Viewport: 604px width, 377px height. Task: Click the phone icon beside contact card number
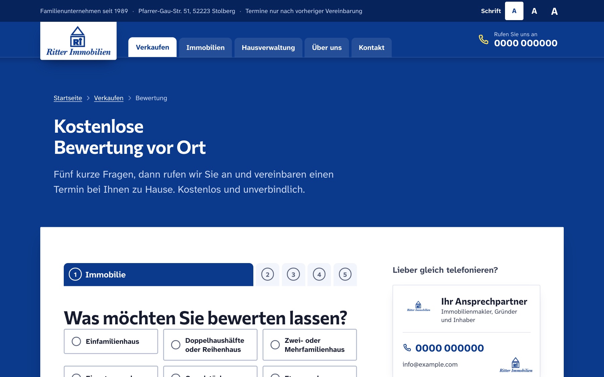[x=407, y=348]
